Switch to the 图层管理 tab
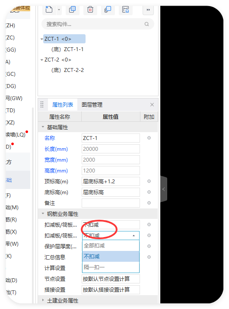The width and height of the screenshot is (229, 309). (92, 104)
